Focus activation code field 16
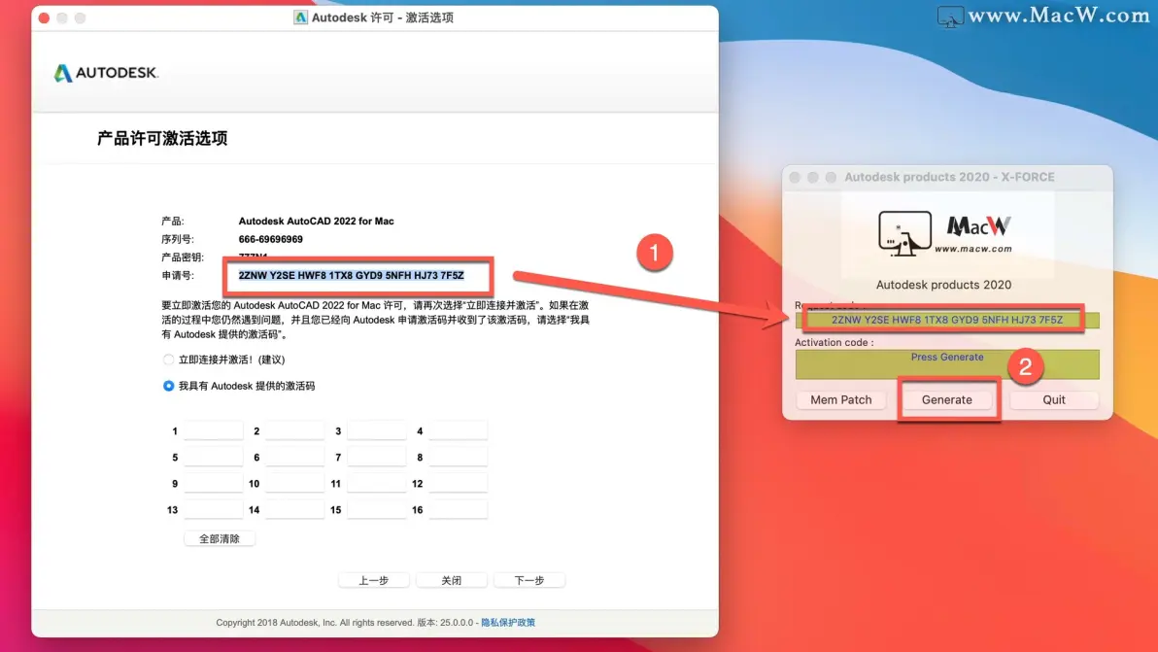 click(458, 509)
